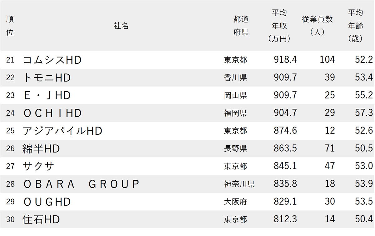Select the E・JHD company cell
This screenshot has height=236, width=375.
[x=47, y=95]
